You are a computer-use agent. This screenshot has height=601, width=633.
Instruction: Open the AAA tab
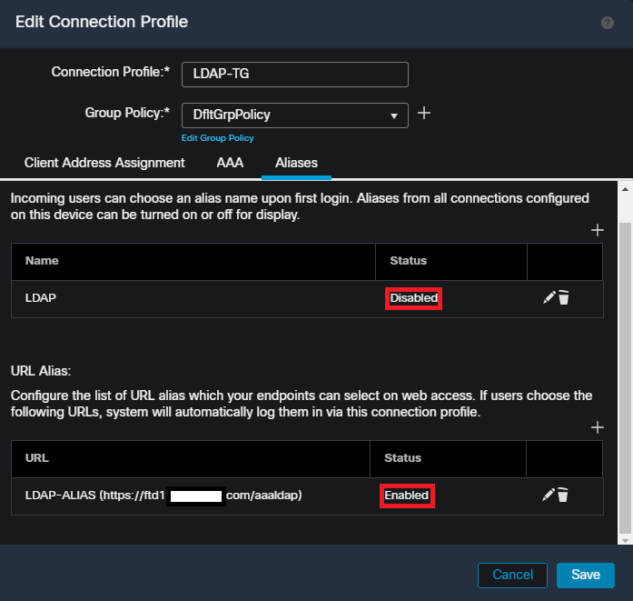tap(230, 163)
